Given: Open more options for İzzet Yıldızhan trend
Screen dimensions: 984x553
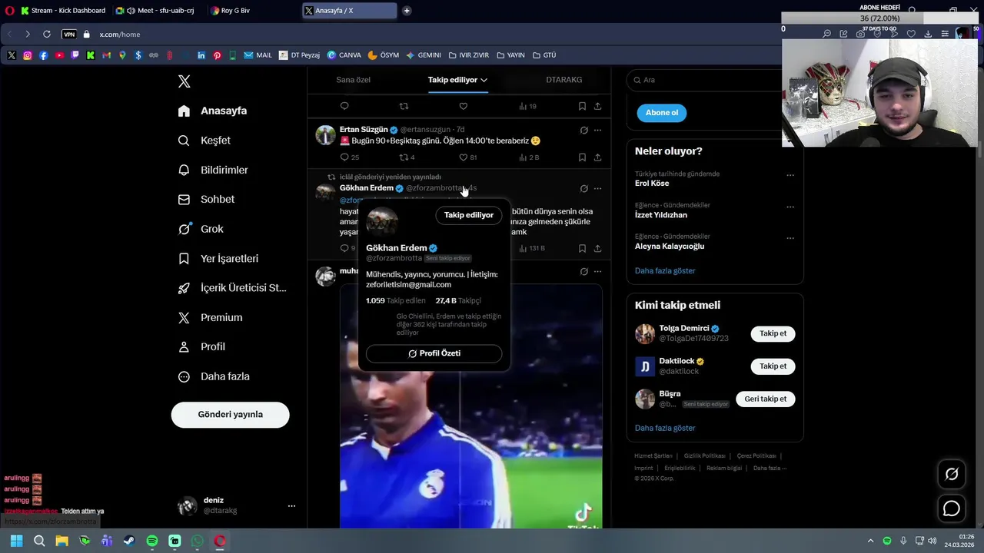Looking at the screenshot, I should (x=790, y=207).
